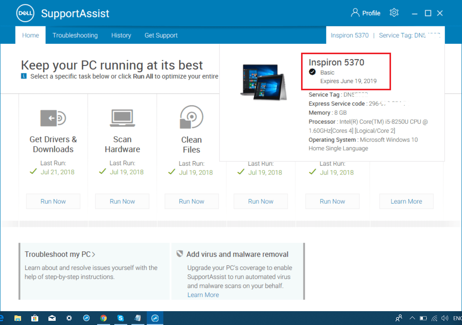Viewport: 462px width, 325px height.
Task: Click the green checkmark beside Jul 21, 2018
Action: [33, 171]
